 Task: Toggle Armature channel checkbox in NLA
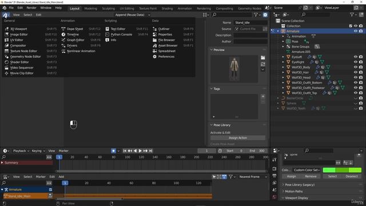point(50,189)
